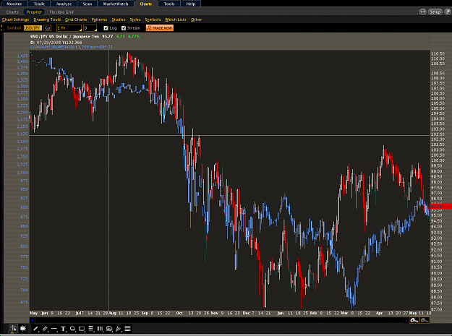Select the top Charts main tab
The height and width of the screenshot is (336, 452).
point(145,4)
